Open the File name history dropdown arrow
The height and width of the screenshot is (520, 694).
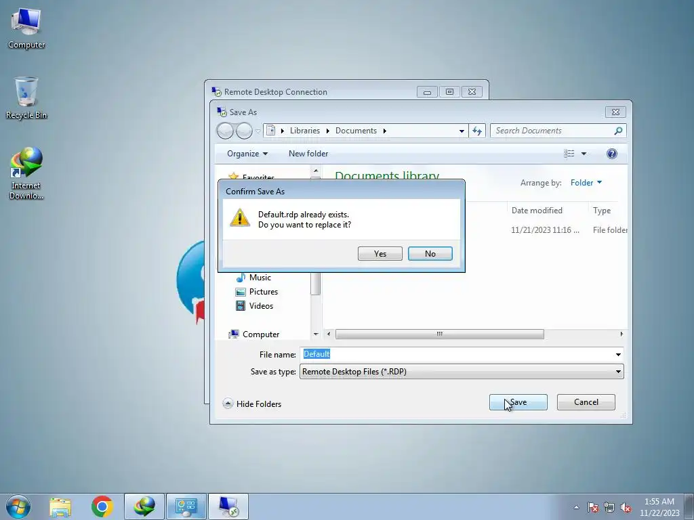coord(618,354)
